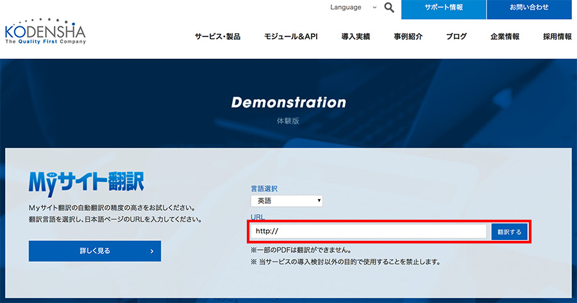Open the Language dropdown in header
This screenshot has height=303, width=577.
353,7
